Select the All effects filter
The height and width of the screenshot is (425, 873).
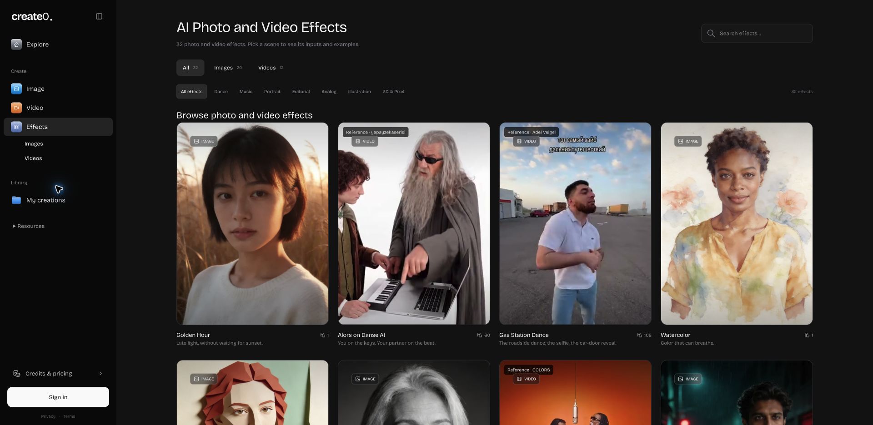(191, 92)
